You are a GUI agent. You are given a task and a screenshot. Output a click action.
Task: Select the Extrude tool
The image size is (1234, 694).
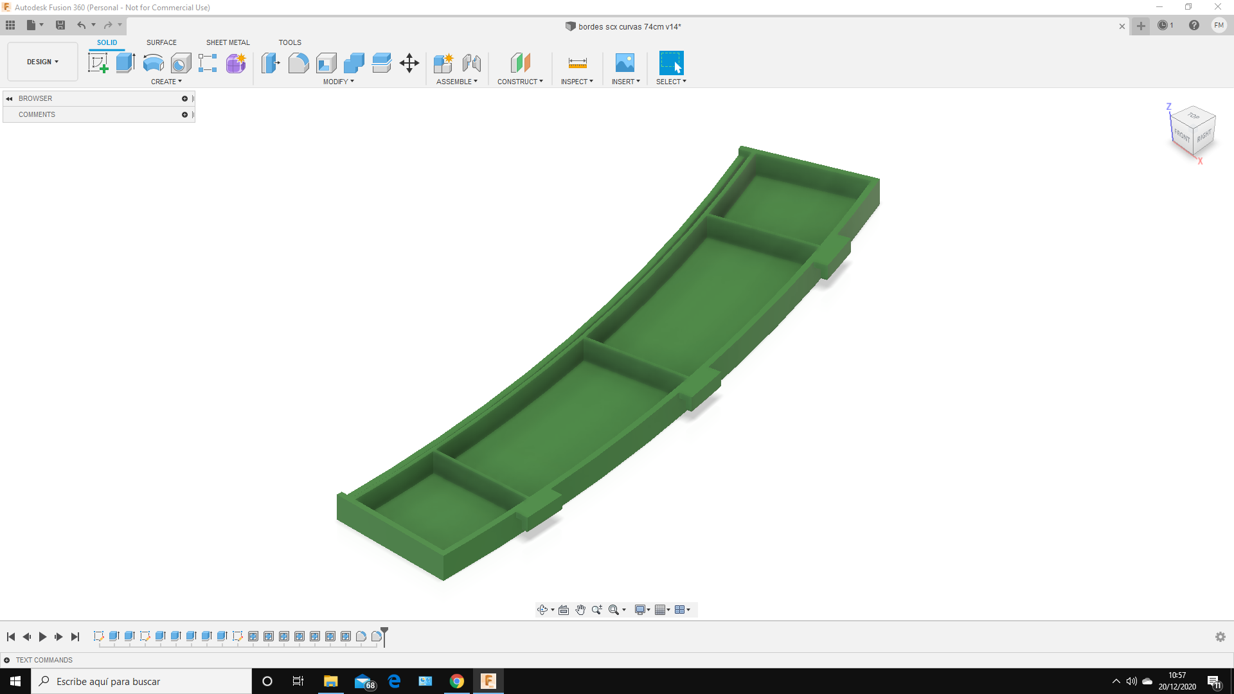tap(124, 62)
